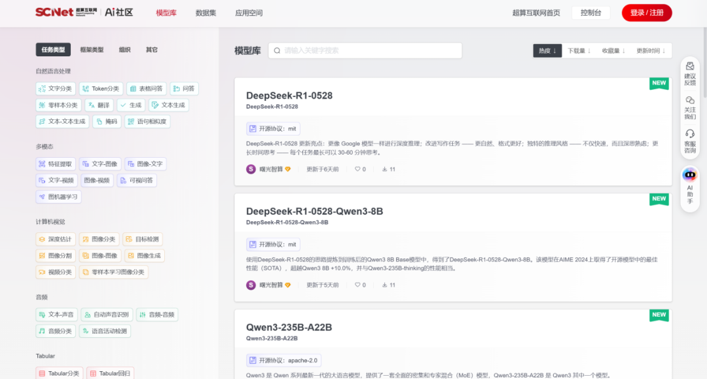Select 图像-图像 tag
This screenshot has width=707, height=379.
pyautogui.click(x=100, y=255)
